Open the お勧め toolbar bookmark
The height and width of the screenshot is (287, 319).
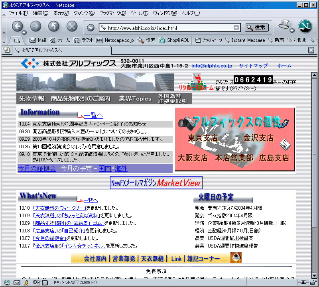tap(297, 40)
